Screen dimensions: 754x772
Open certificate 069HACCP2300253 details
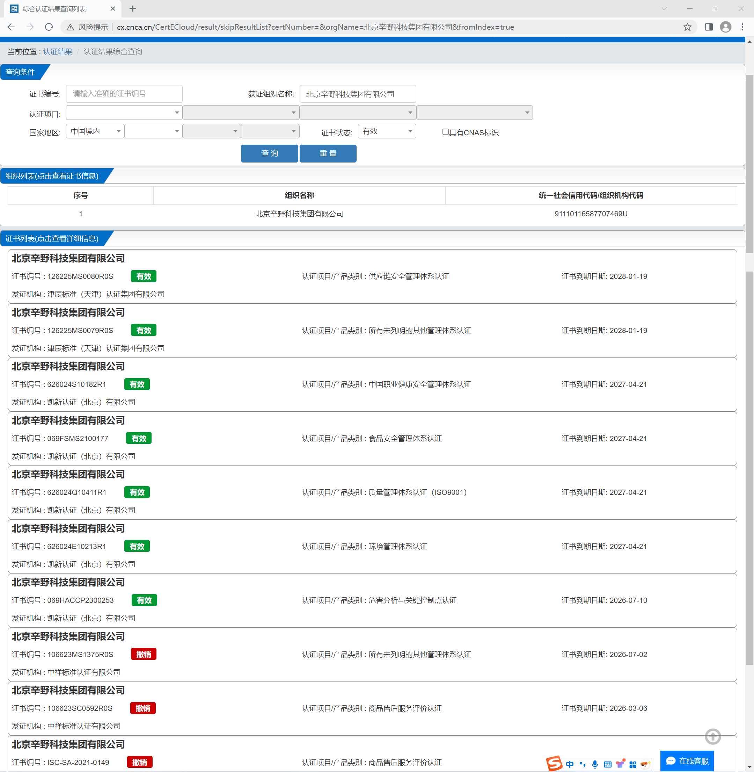[372, 600]
